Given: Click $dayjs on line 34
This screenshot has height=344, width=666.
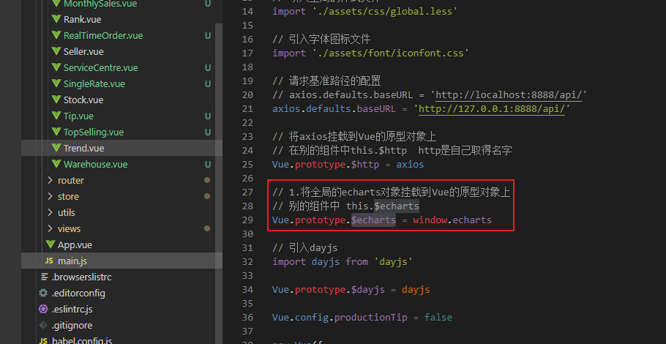Looking at the screenshot, I should pyautogui.click(x=368, y=290).
